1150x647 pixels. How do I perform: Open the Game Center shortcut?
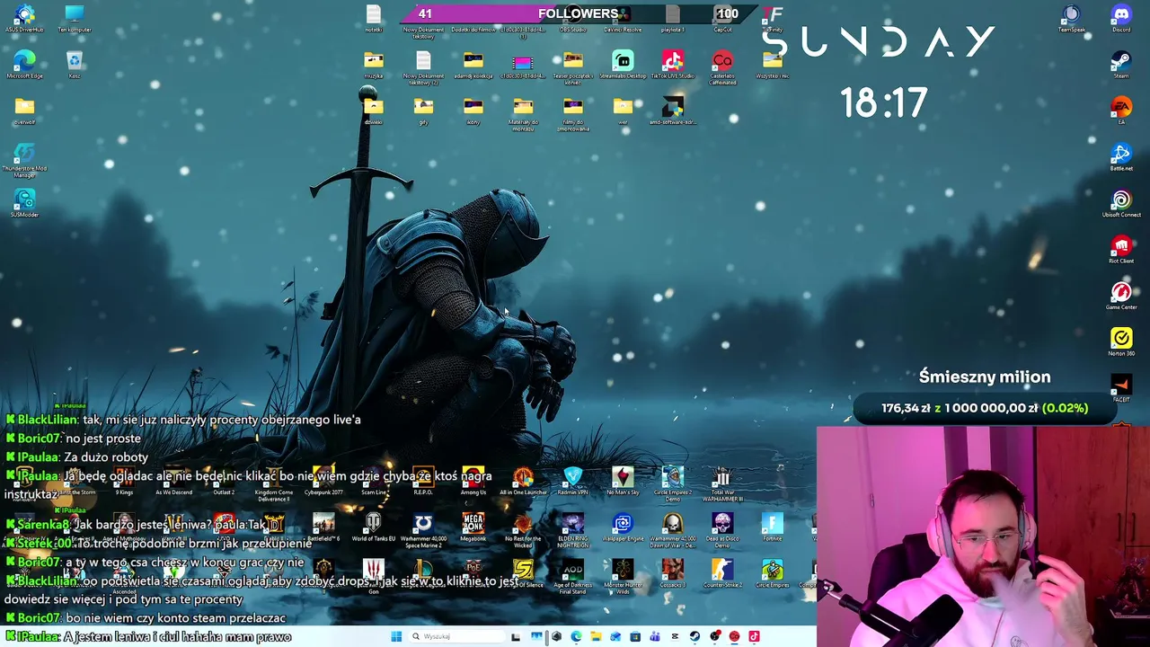[x=1121, y=297]
